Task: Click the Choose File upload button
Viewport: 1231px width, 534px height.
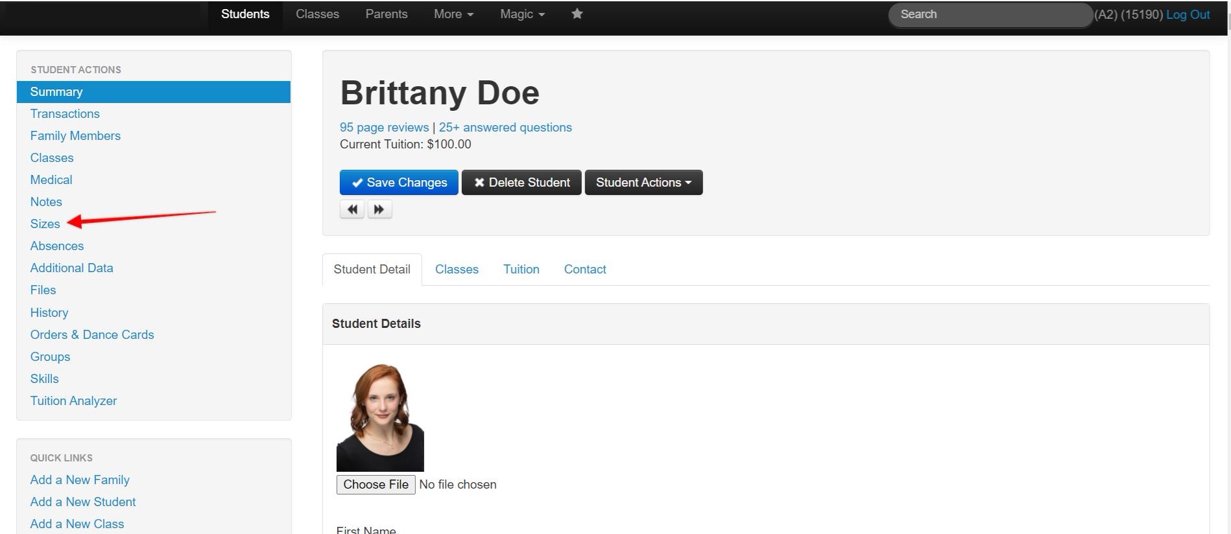Action: click(x=376, y=485)
